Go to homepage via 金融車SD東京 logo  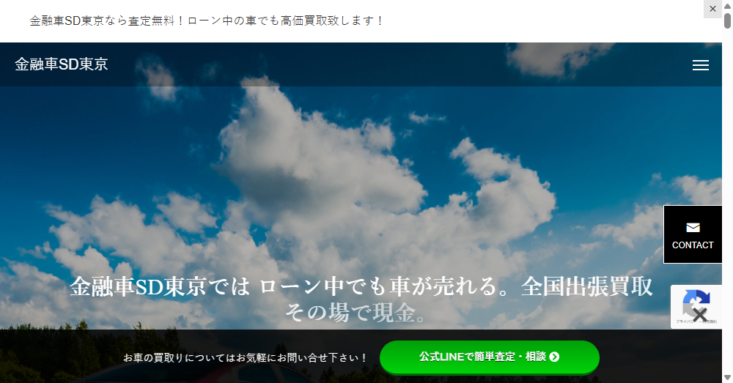tap(62, 64)
